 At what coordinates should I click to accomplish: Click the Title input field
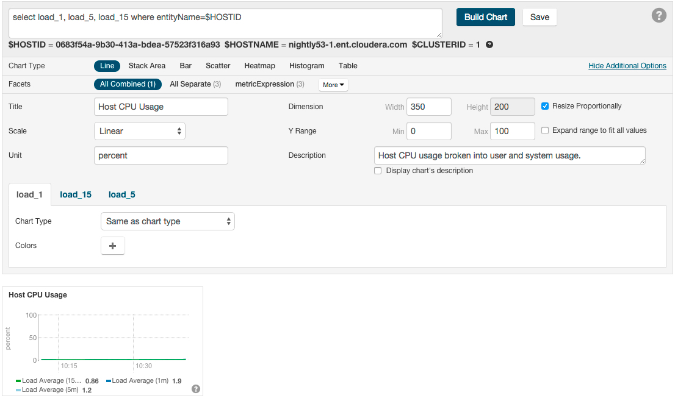pos(161,107)
